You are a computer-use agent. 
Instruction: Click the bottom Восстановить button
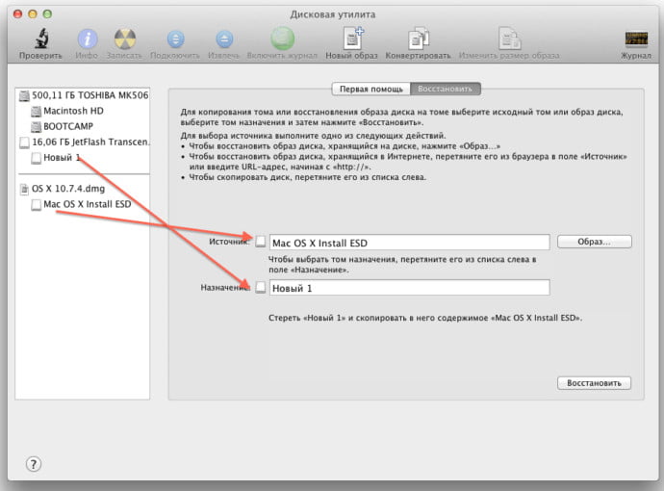click(x=594, y=382)
